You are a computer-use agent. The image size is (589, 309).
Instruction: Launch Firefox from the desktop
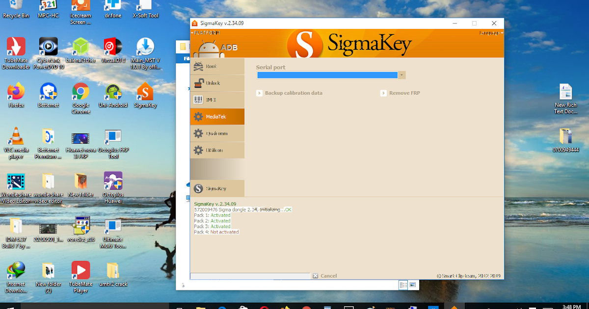(16, 95)
